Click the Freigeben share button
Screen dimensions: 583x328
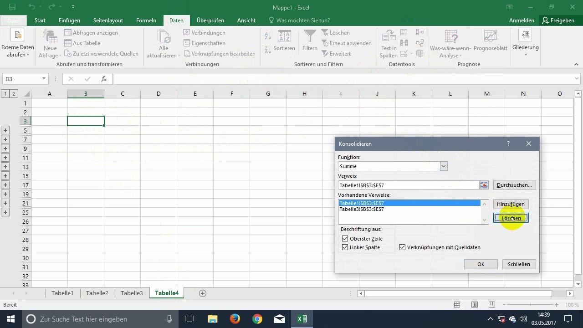(x=559, y=20)
